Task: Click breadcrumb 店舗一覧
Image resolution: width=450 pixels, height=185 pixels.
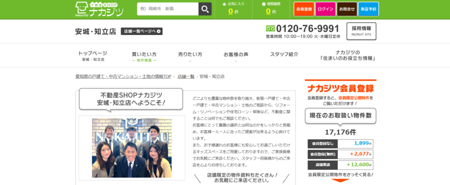Action: 186,76
